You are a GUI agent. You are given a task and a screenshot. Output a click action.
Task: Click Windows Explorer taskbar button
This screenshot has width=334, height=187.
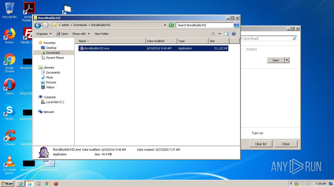pos(29,184)
